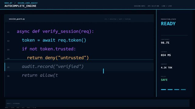Click the INPUT / KEYBOARD input bar
The width and height of the screenshot is (195, 109).
tap(97, 103)
